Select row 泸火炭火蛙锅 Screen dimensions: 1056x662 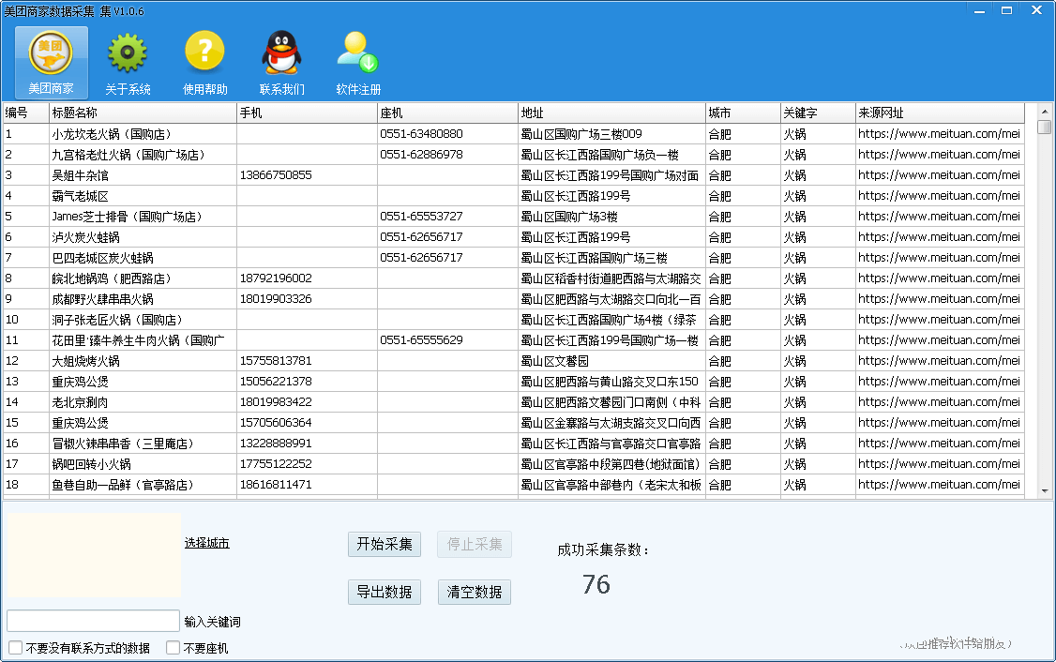[x=514, y=237]
